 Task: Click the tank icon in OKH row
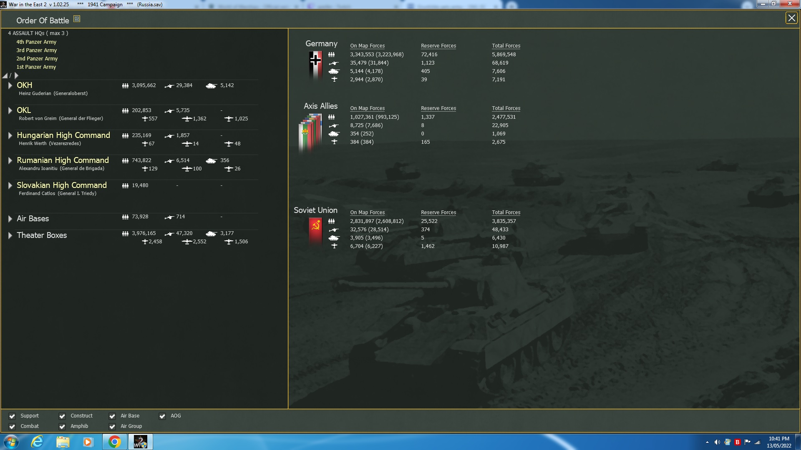[x=211, y=86]
